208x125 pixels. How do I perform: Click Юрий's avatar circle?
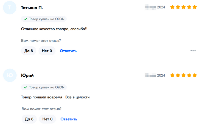(x=10, y=75)
